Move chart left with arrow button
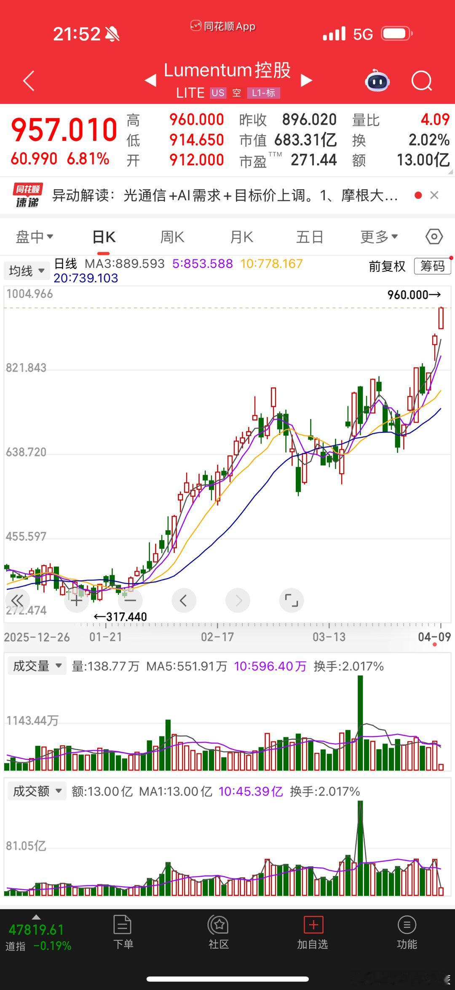Image resolution: width=455 pixels, height=990 pixels. click(x=184, y=600)
